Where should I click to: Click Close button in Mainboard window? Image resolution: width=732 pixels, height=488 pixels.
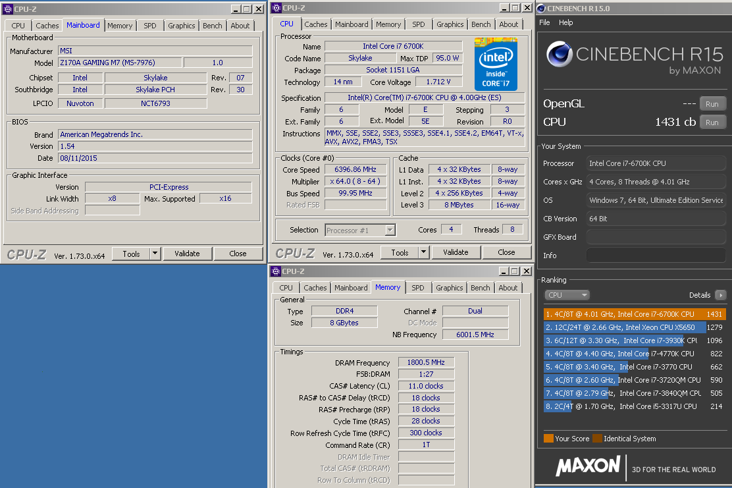point(238,254)
